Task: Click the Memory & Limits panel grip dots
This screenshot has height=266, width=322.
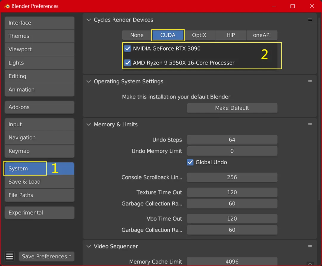Action: point(310,124)
